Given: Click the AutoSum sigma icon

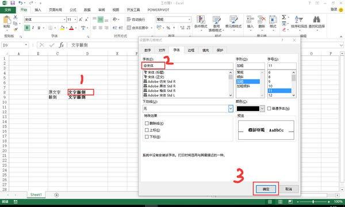Looking at the screenshot, I should [x=284, y=17].
